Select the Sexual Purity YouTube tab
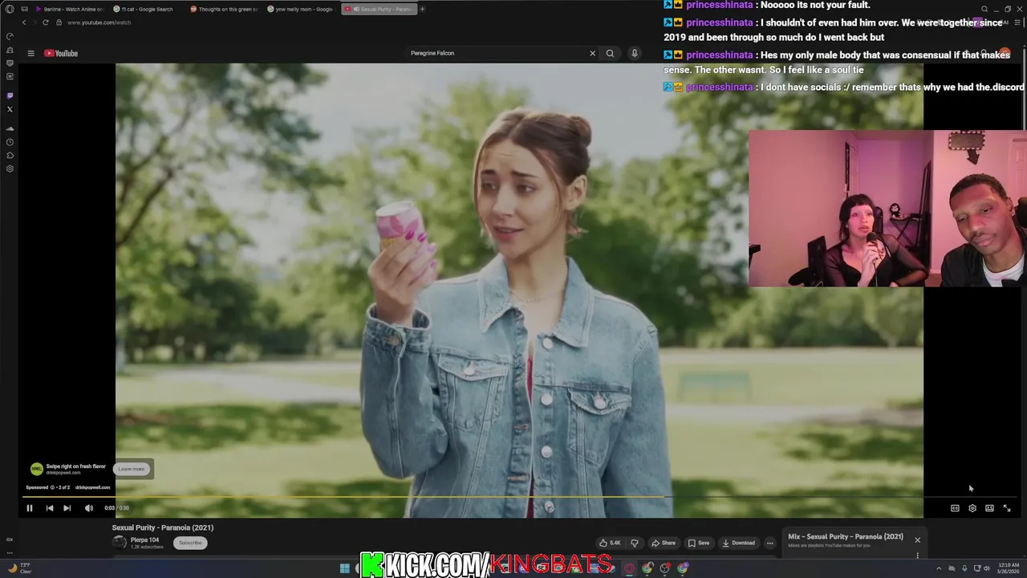 379,10
